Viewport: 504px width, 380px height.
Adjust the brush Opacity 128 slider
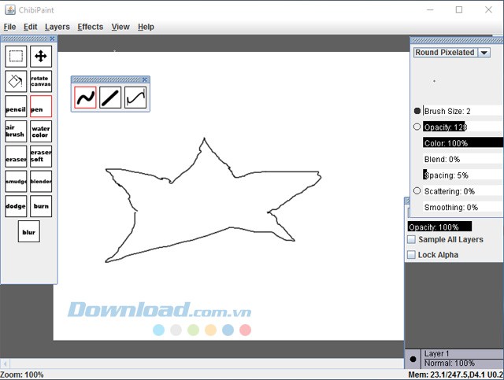[463, 127]
